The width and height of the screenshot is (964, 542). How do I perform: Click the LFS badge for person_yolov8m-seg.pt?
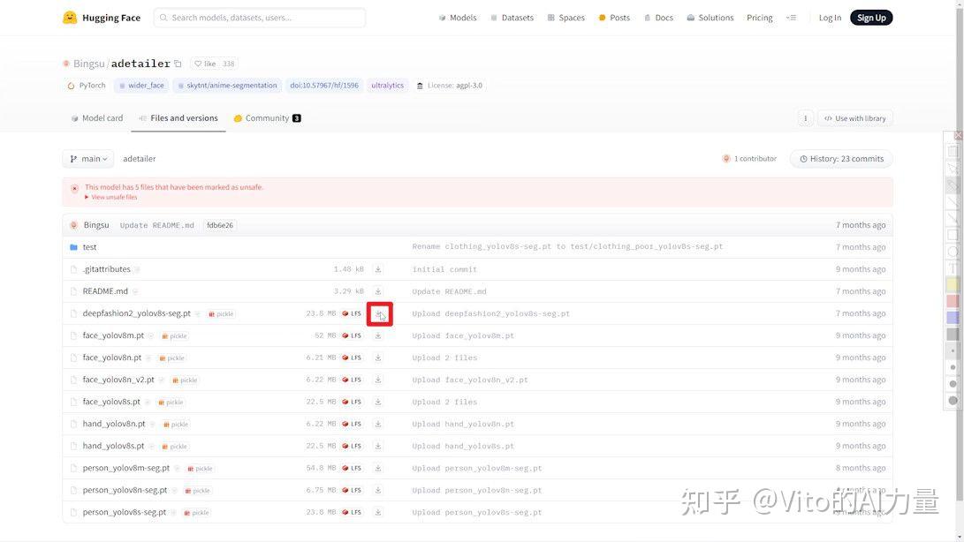tap(352, 468)
